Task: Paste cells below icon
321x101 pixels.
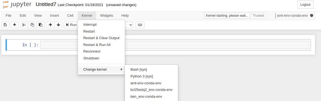Action: pos(40,25)
